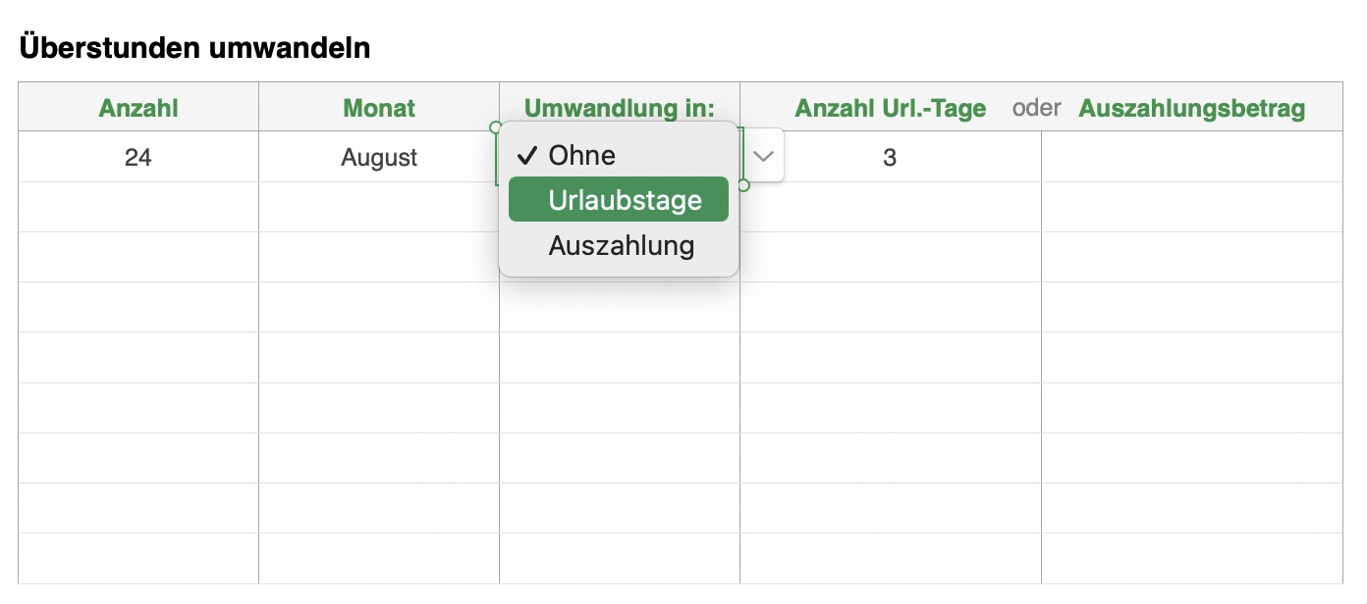This screenshot has height=604, width=1367.
Task: Select the cell containing 24
Action: pyautogui.click(x=138, y=157)
